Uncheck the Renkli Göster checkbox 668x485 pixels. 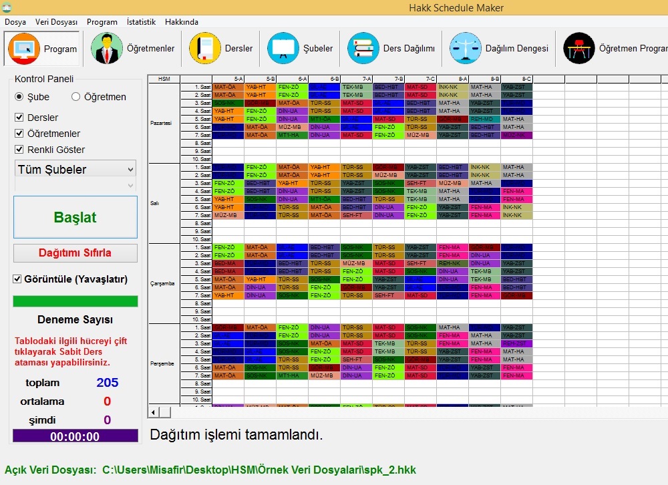[x=19, y=150]
